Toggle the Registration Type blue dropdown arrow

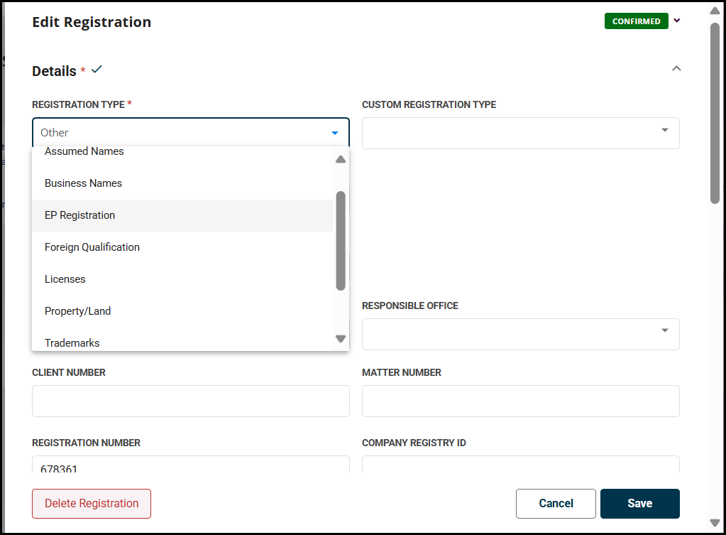click(x=335, y=133)
